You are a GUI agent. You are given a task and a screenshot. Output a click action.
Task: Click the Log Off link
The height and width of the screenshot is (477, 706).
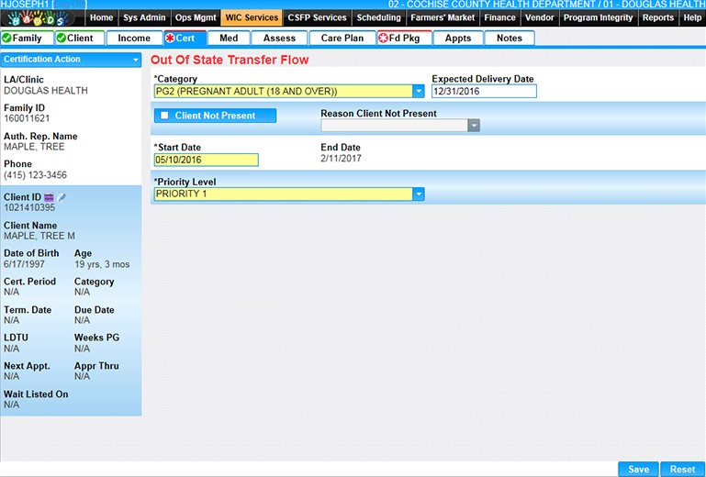[x=72, y=6]
